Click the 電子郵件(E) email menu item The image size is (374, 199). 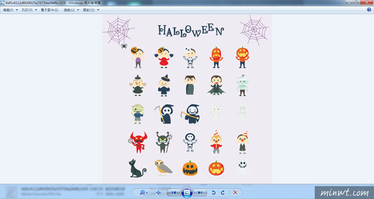tap(50, 10)
